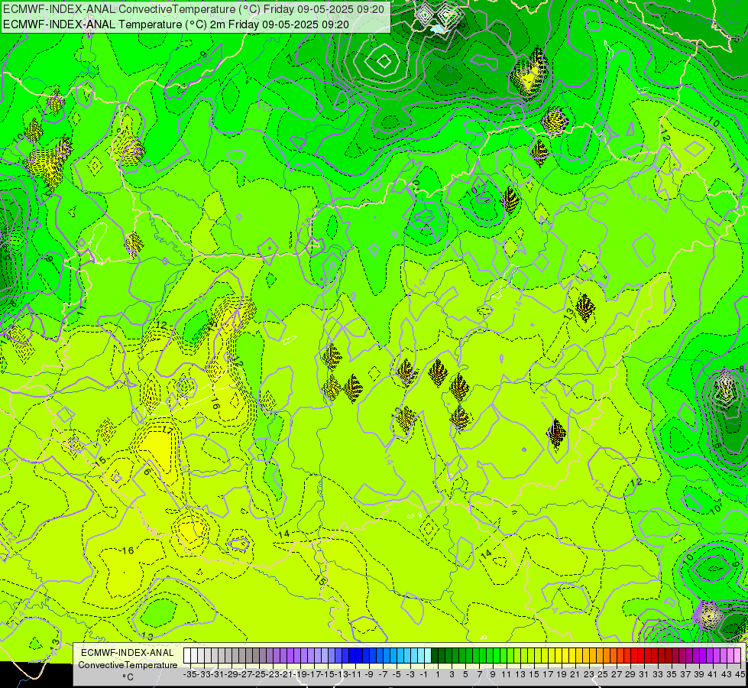Click legend value -35

pyautogui.click(x=190, y=674)
